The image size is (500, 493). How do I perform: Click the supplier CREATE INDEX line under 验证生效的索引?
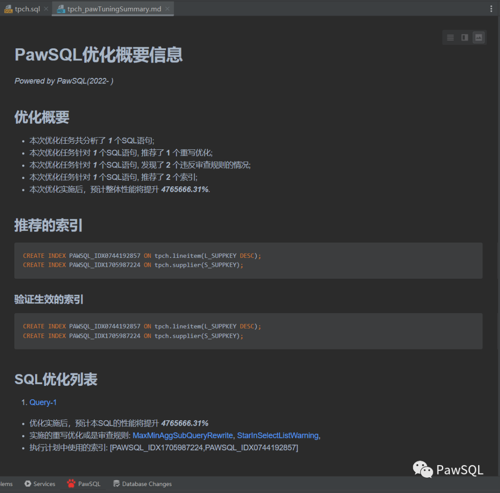(133, 336)
